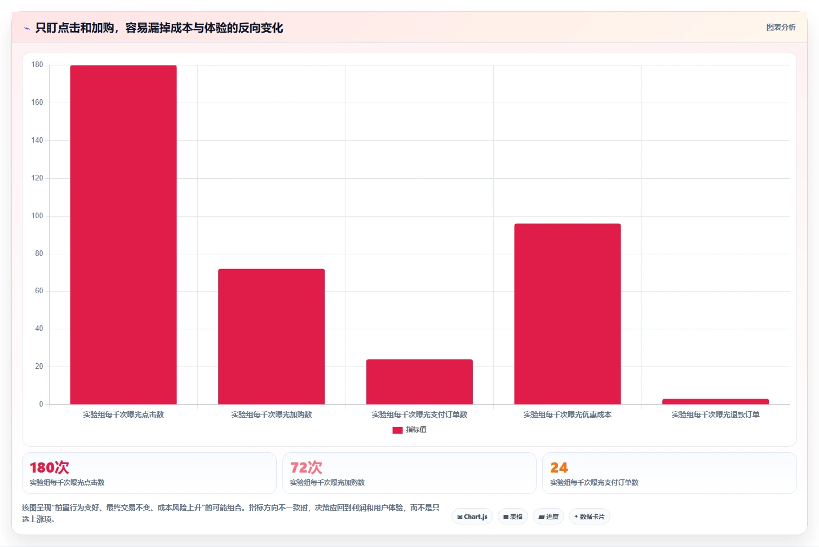Click the y-axis tick 60
Screen dimensions: 819x547
point(39,291)
